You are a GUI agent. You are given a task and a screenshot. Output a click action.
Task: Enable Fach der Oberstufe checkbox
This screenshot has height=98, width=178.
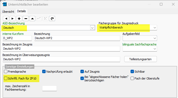pos(132,78)
